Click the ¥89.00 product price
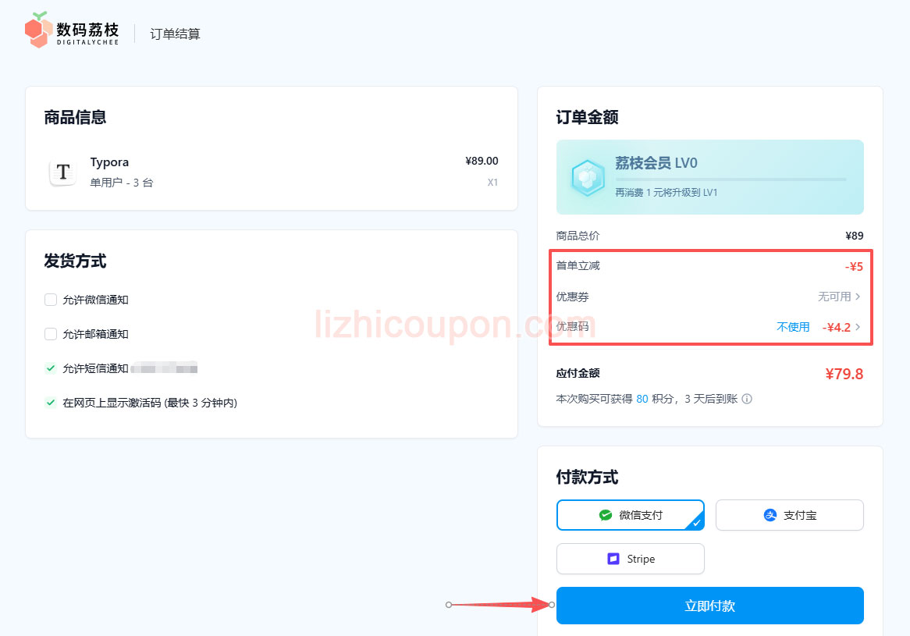 pos(482,161)
